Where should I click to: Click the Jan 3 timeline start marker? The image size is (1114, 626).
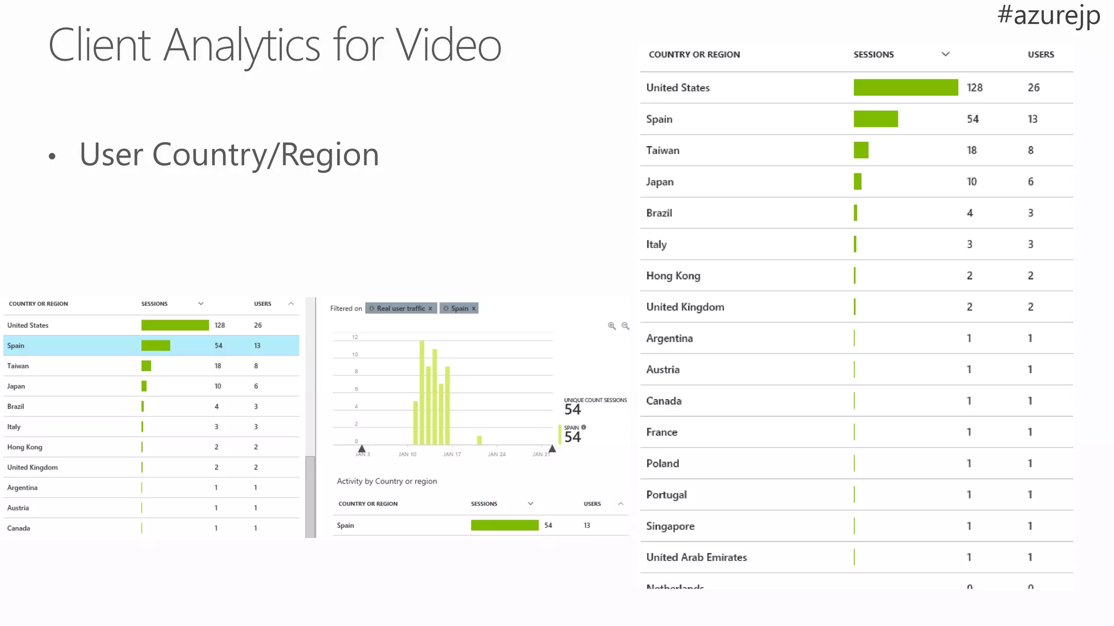362,449
